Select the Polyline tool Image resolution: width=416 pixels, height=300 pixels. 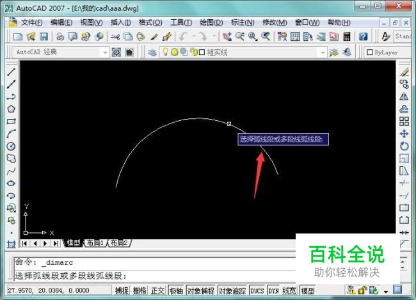point(11,97)
